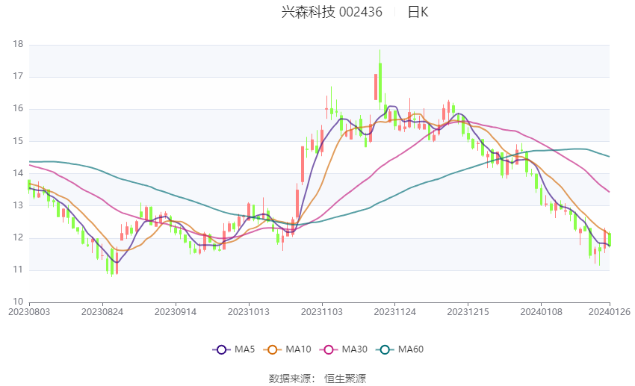Click the 兴森科技 002436 chart title
Screen dimensions: 635x386
pyautogui.click(x=332, y=12)
